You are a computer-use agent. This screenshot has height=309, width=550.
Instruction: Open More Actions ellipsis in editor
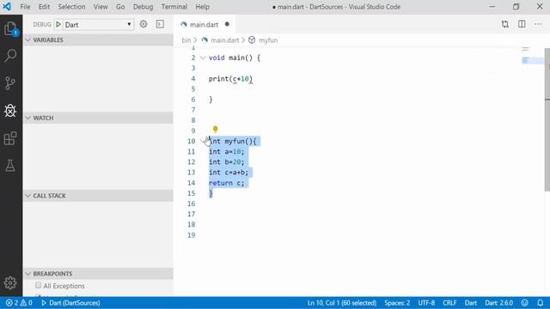point(538,24)
